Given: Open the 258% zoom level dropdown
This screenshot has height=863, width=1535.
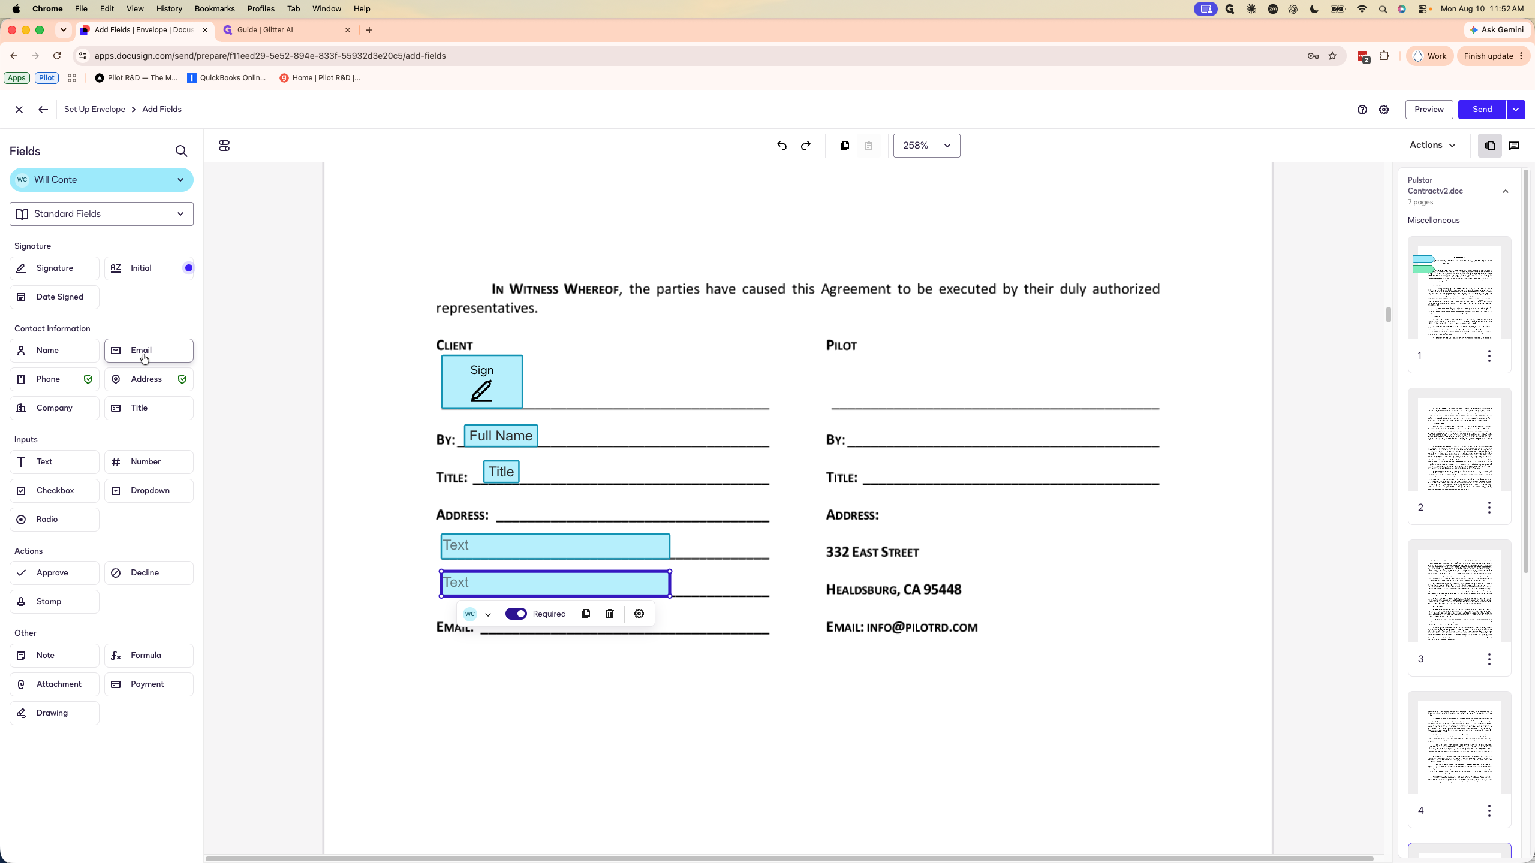Looking at the screenshot, I should click(x=926, y=146).
